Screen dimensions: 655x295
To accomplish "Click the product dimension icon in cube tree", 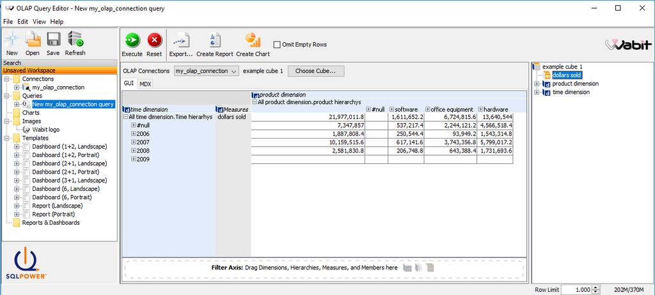I will 547,84.
